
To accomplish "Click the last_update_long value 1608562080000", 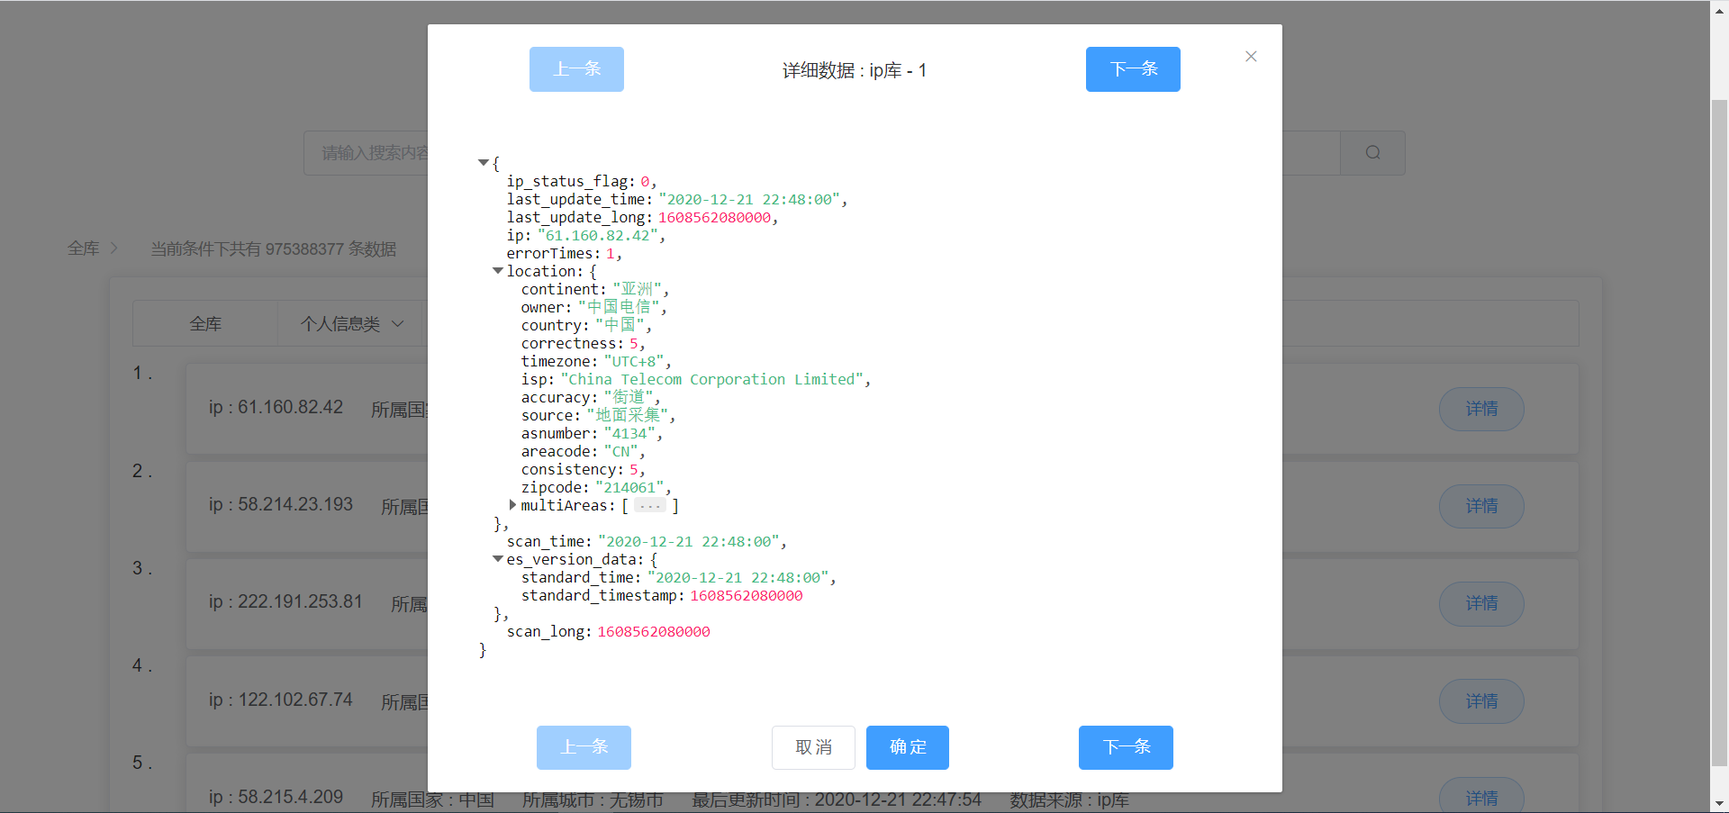I will point(714,218).
